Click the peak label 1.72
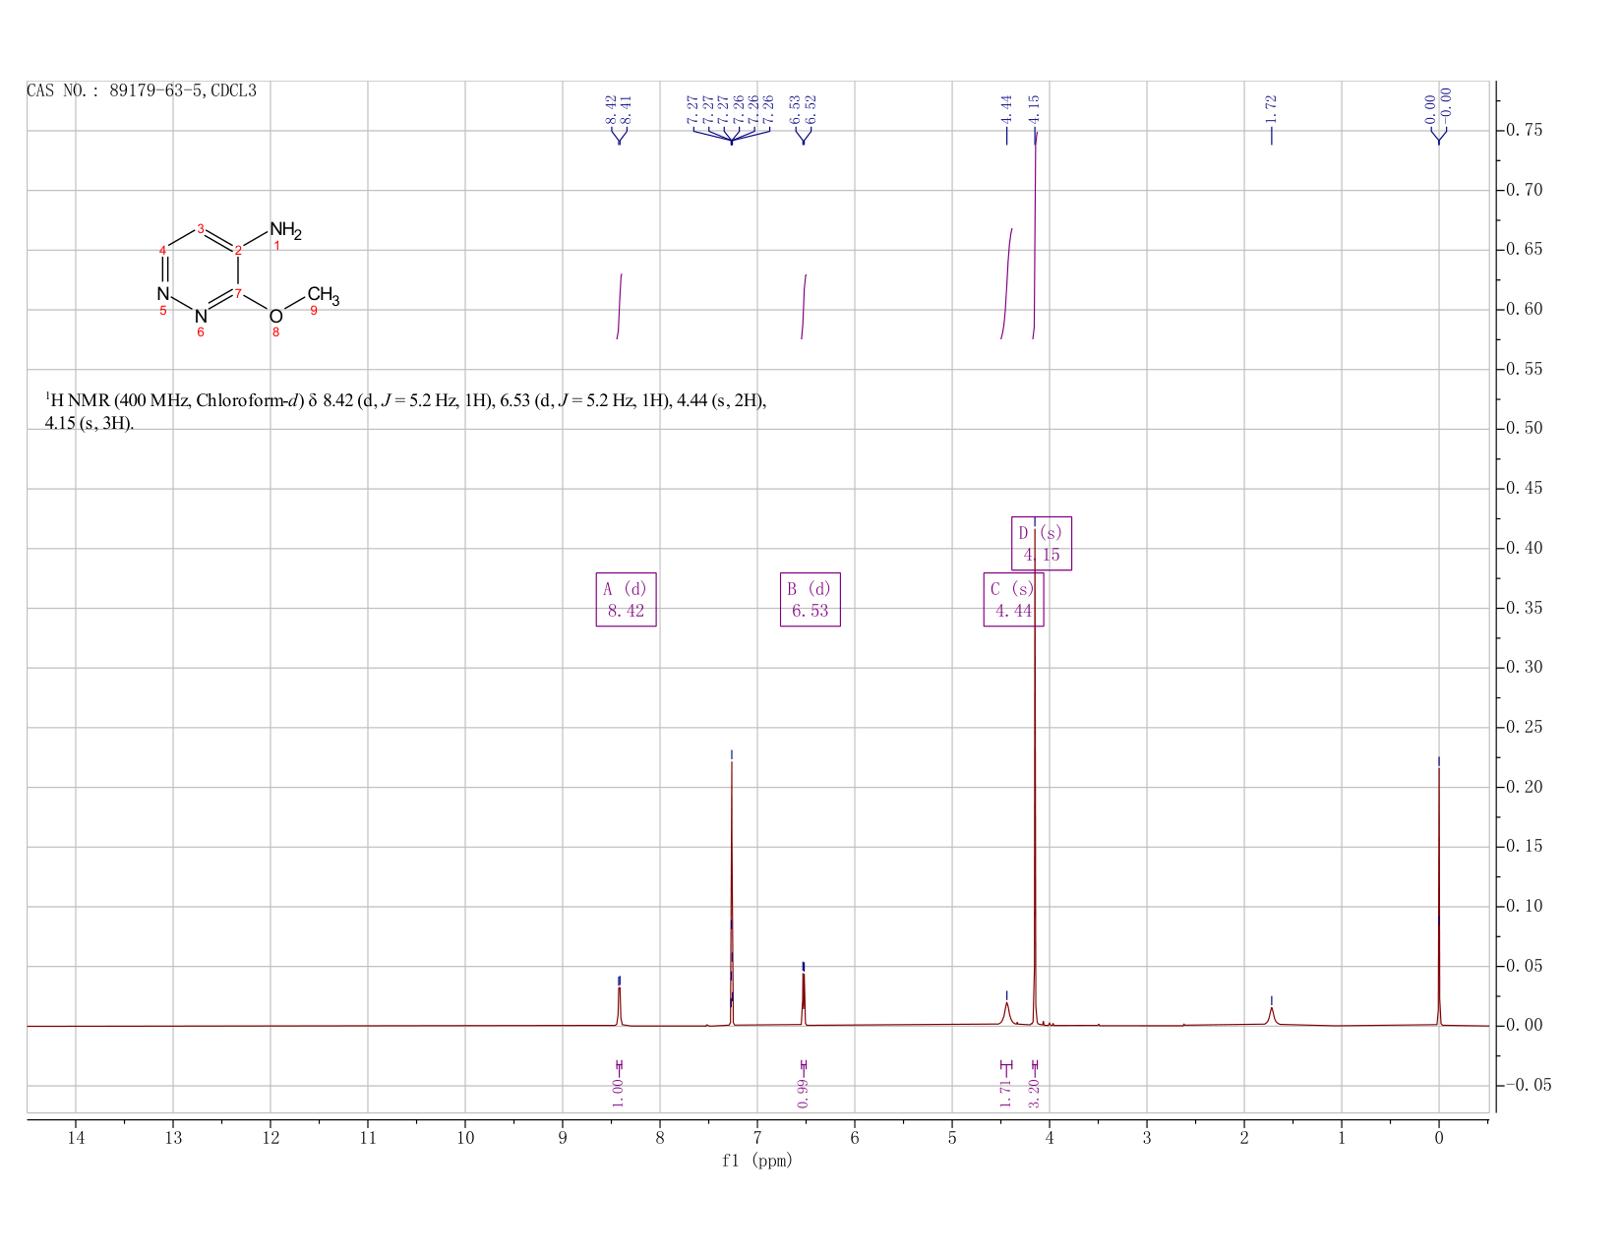The width and height of the screenshot is (1623, 1254). point(1271,108)
